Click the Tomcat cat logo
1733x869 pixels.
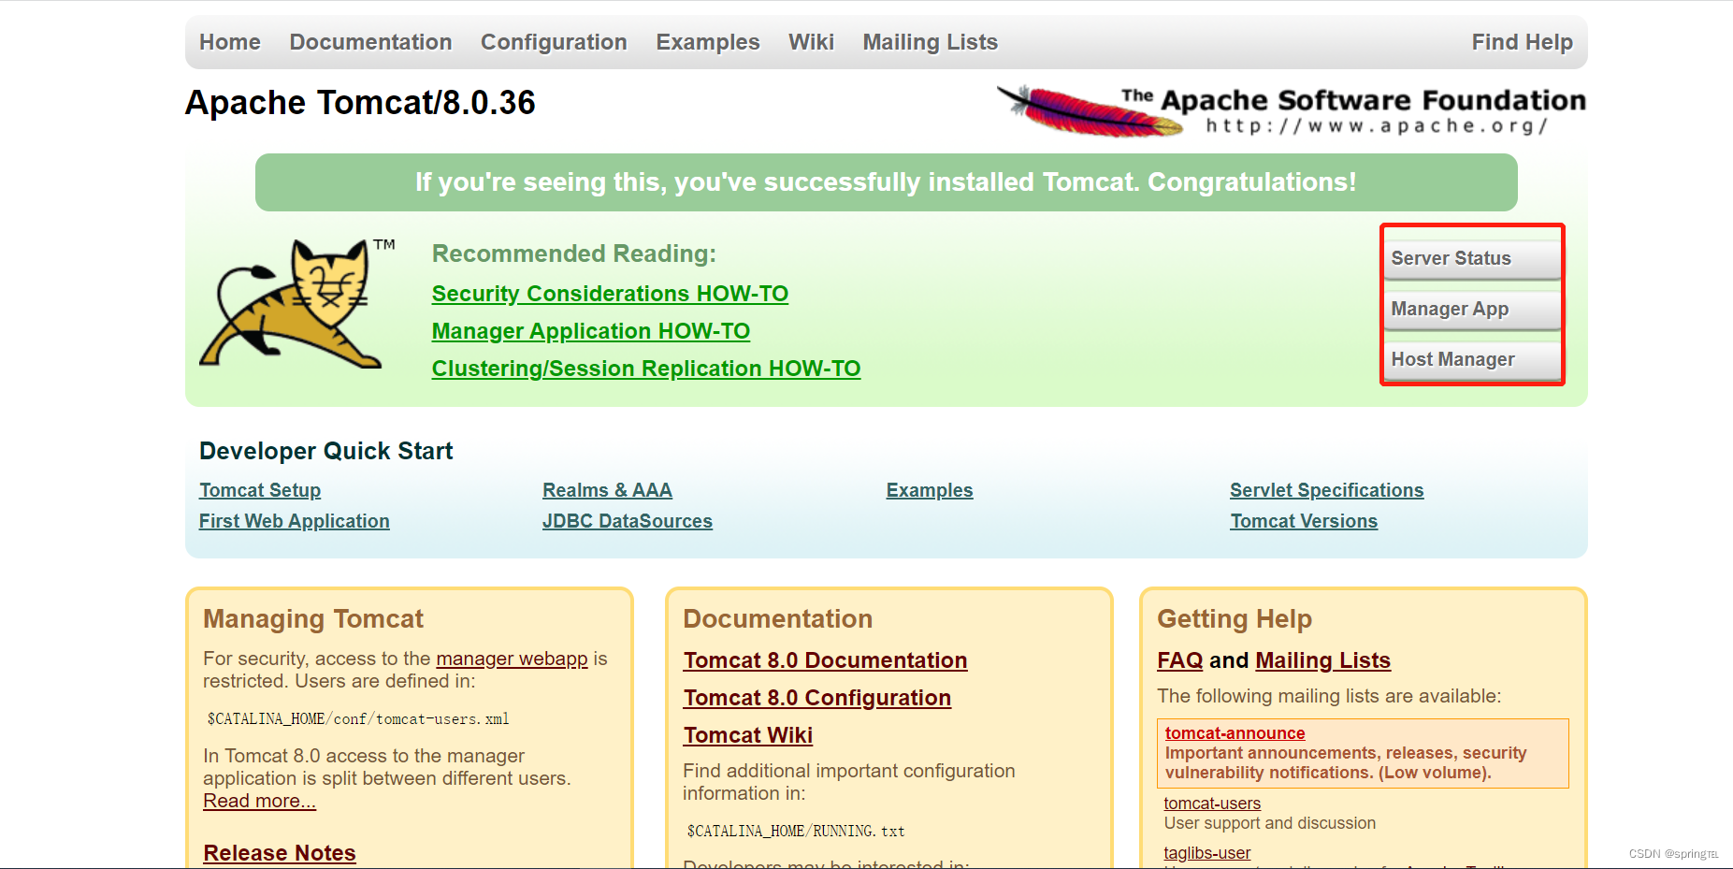point(296,302)
